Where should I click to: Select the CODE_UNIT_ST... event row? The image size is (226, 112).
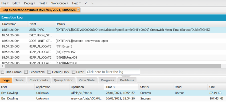click(x=113, y=41)
